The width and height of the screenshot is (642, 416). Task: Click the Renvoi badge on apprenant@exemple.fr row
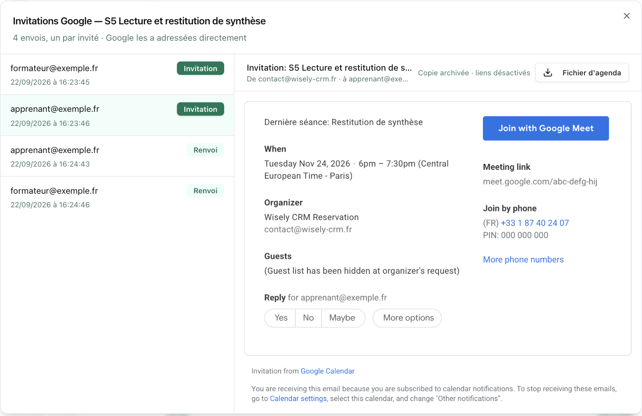(x=205, y=150)
